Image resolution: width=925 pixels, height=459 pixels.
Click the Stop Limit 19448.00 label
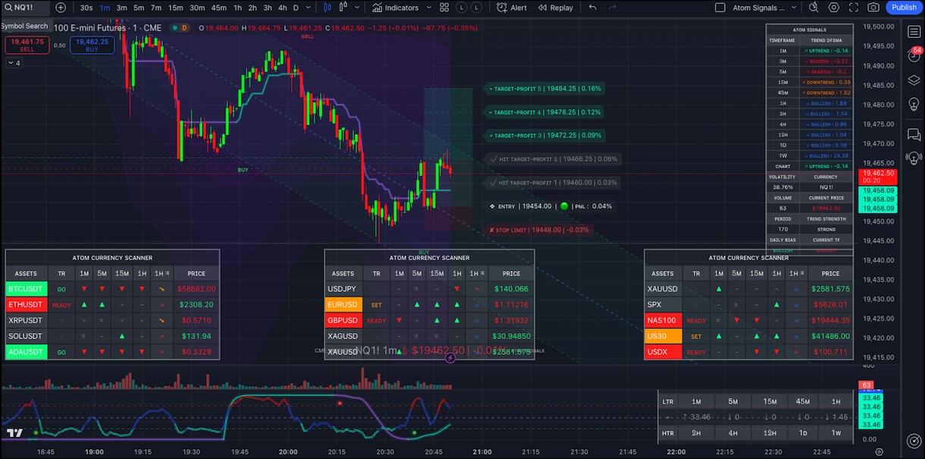(538, 230)
